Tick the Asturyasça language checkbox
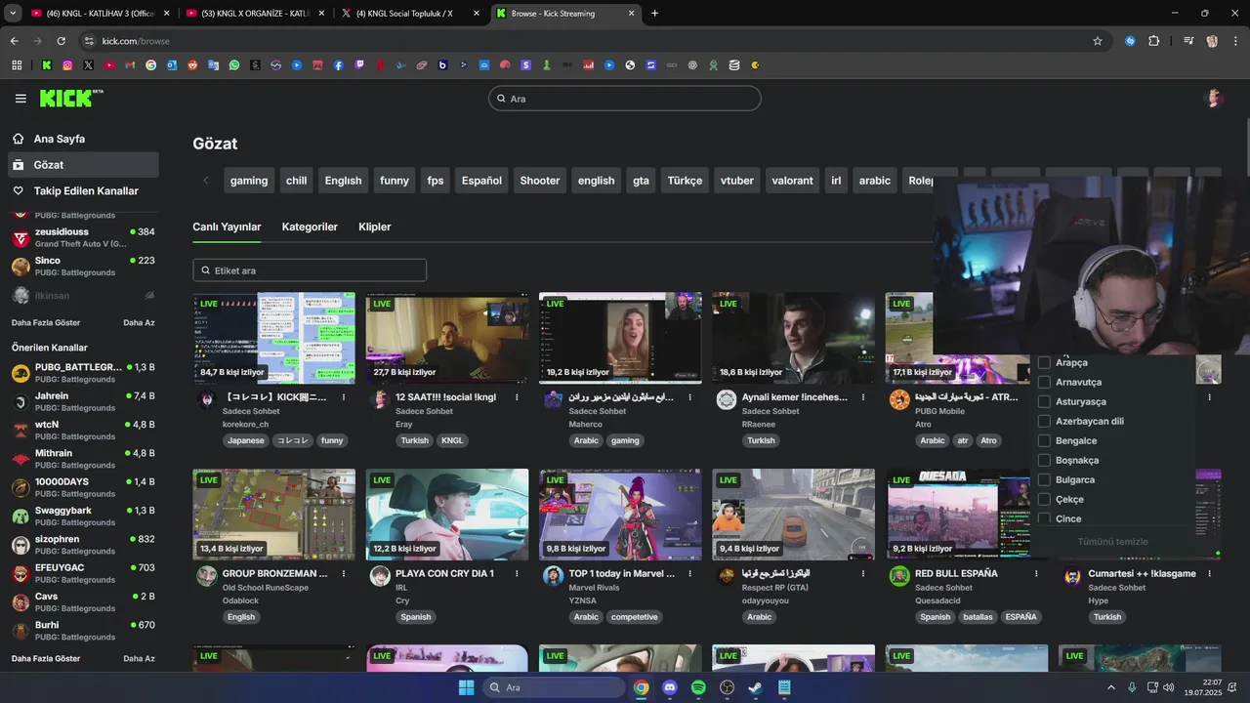Screen dimensions: 1250x703 pyautogui.click(x=1044, y=401)
